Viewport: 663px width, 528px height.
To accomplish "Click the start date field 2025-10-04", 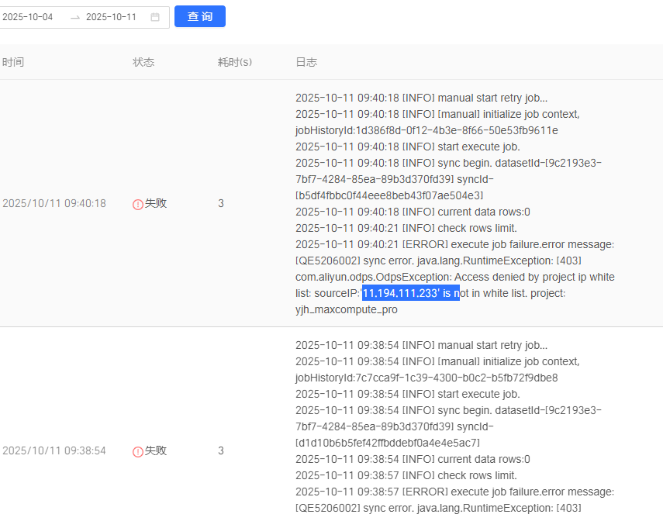I will point(28,17).
